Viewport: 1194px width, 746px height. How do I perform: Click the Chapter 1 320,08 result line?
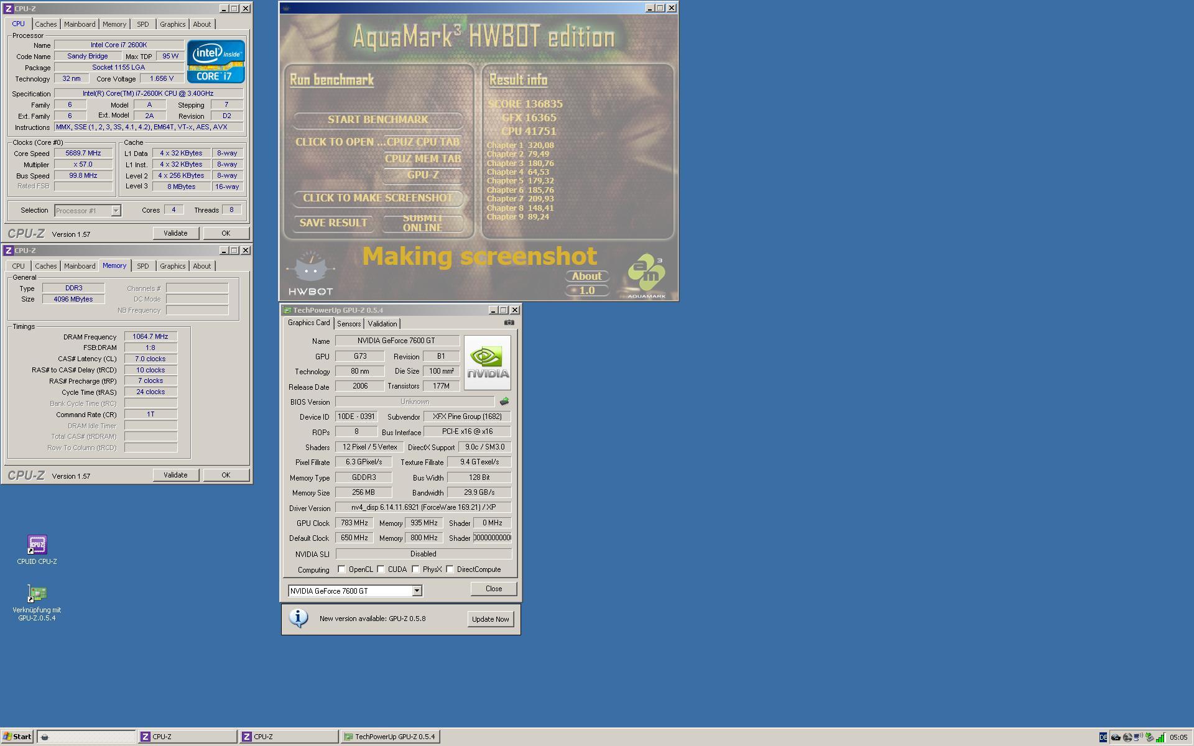click(521, 145)
